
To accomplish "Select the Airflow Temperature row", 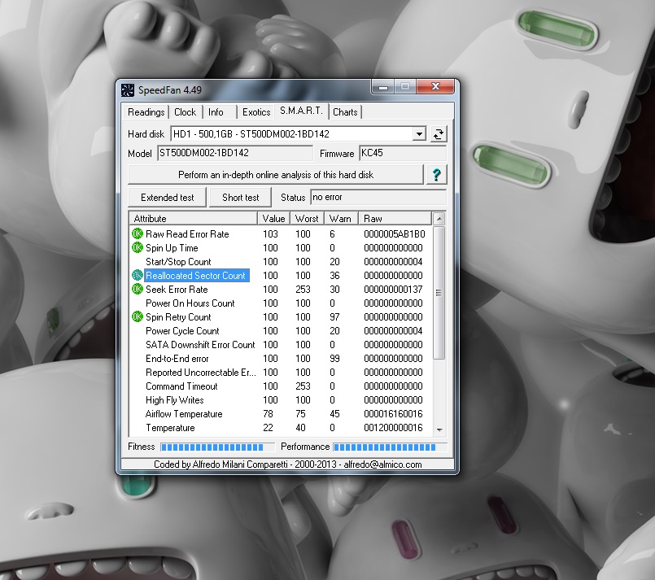I will click(280, 414).
